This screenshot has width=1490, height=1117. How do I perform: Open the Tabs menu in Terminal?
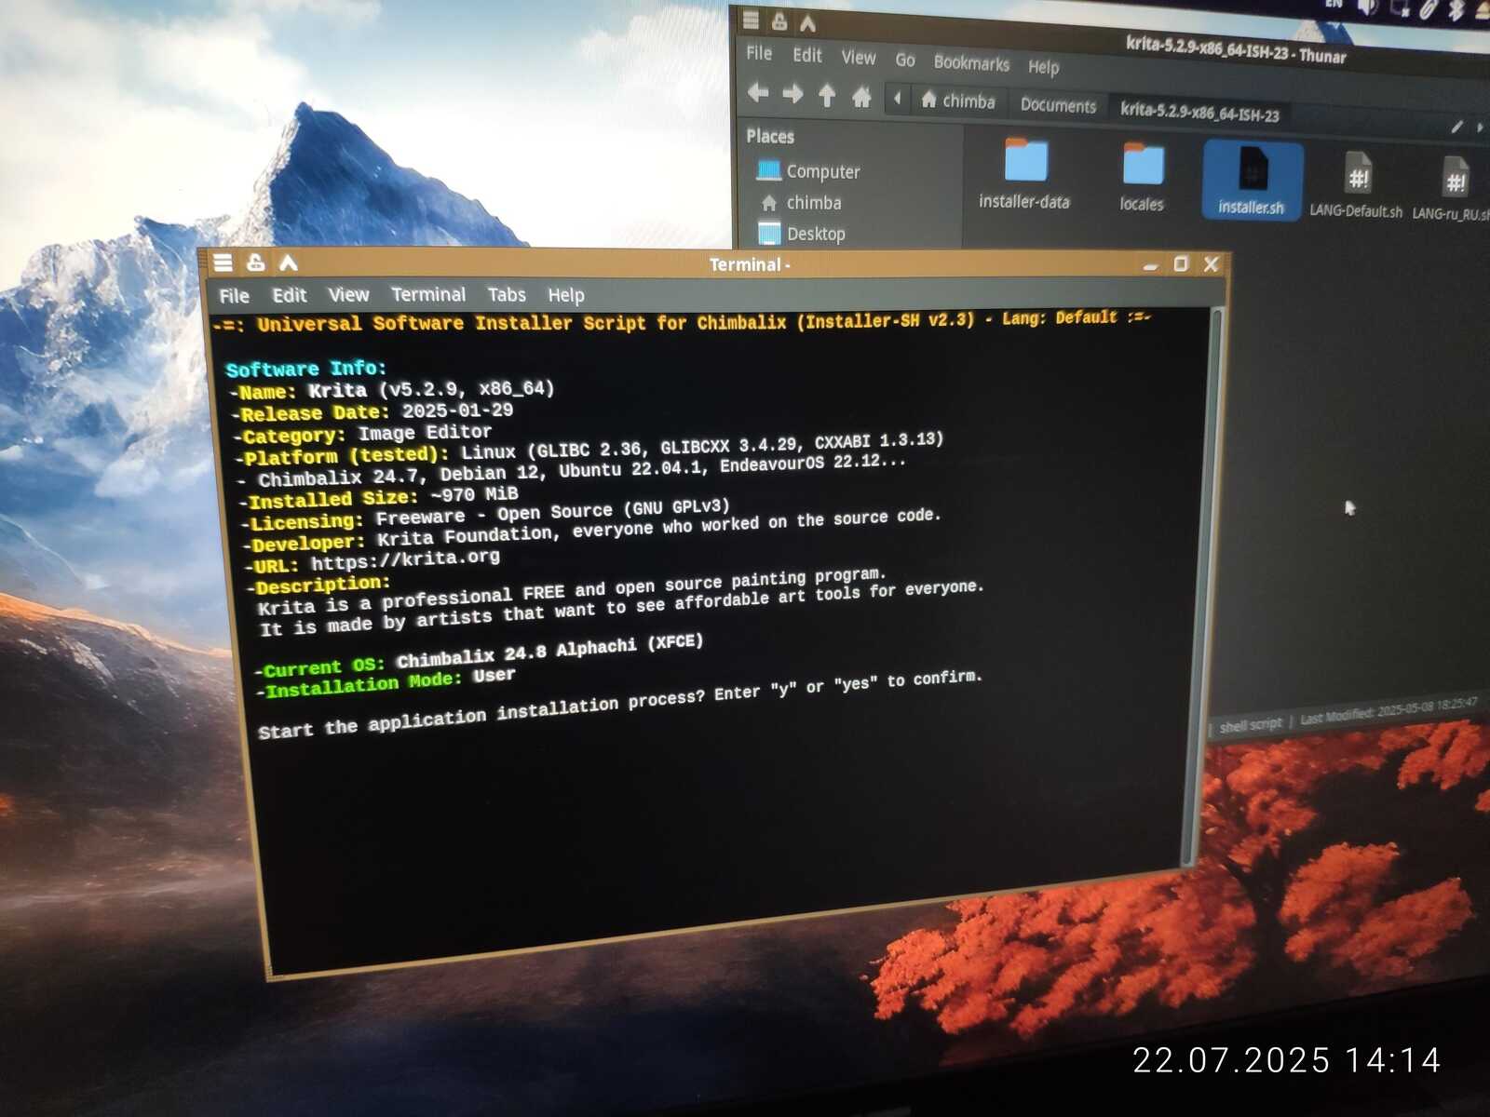[x=507, y=294]
